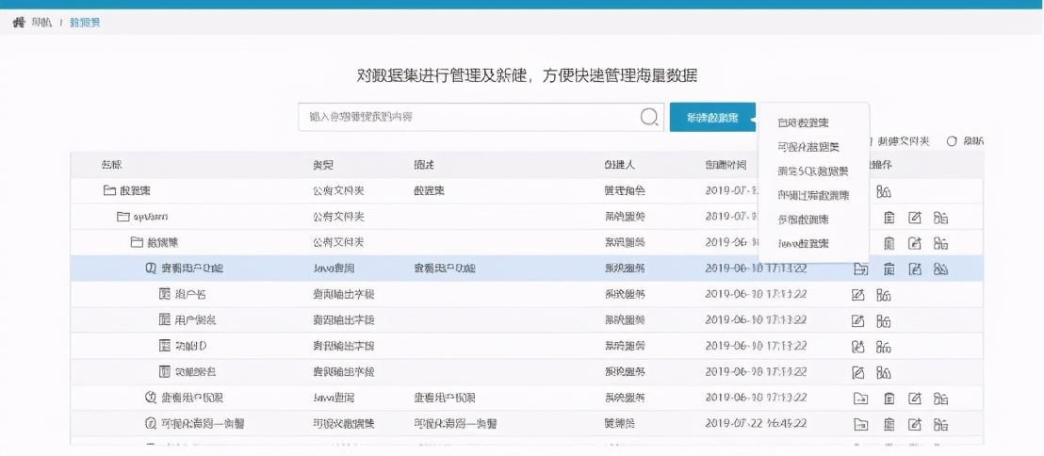The height and width of the screenshot is (456, 1044).
Task: Click the move-to-folder icon in the highlighted row
Action: 861,269
